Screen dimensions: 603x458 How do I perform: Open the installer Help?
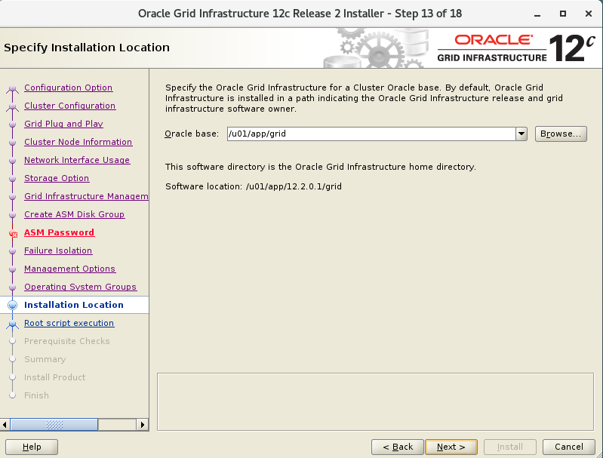pyautogui.click(x=32, y=447)
